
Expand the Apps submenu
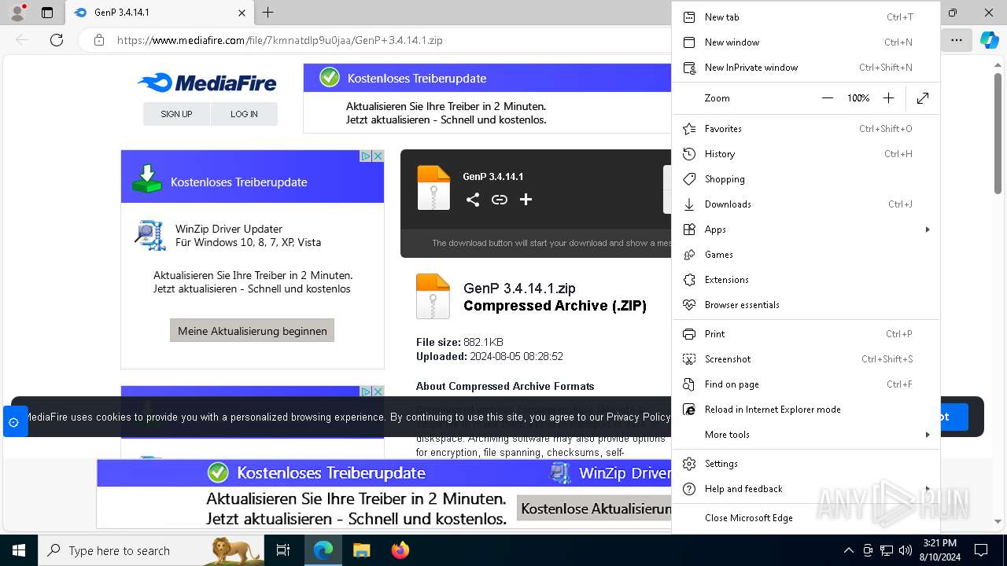tap(806, 230)
